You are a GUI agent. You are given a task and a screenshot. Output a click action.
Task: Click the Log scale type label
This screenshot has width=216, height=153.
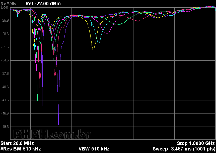point(5,7)
